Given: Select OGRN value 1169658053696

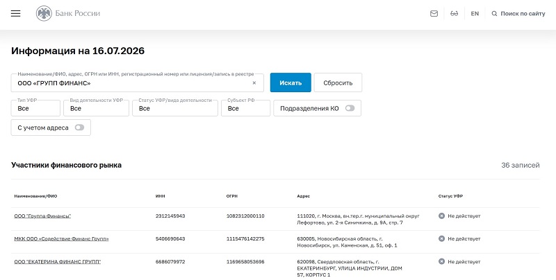Looking at the screenshot, I should tap(245, 262).
